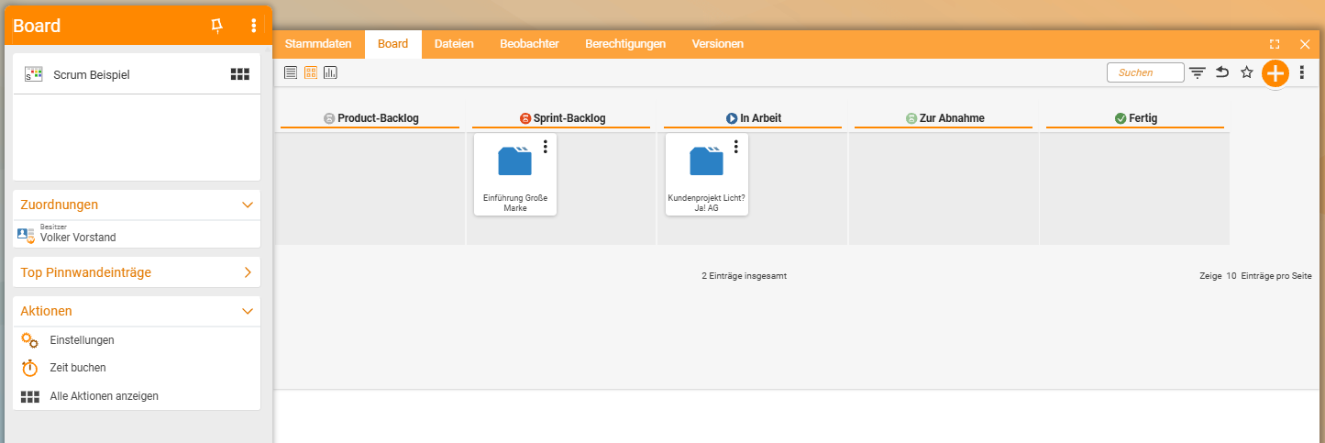The height and width of the screenshot is (443, 1325).
Task: Click into the Suchen search field
Action: (1145, 72)
